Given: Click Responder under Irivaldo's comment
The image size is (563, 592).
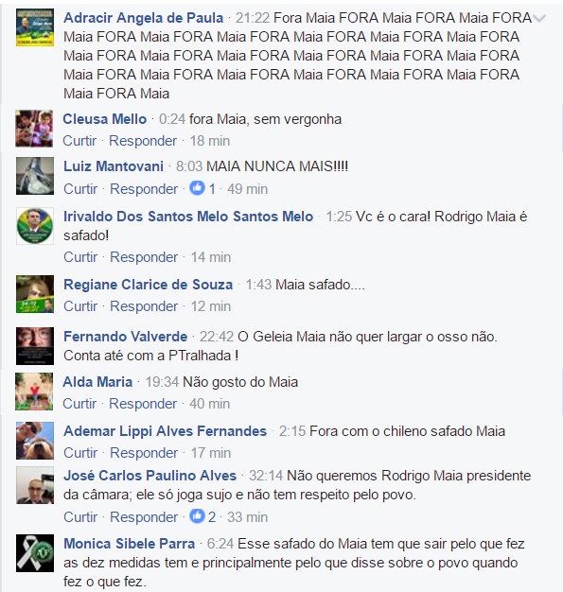Looking at the screenshot, I should [x=144, y=257].
